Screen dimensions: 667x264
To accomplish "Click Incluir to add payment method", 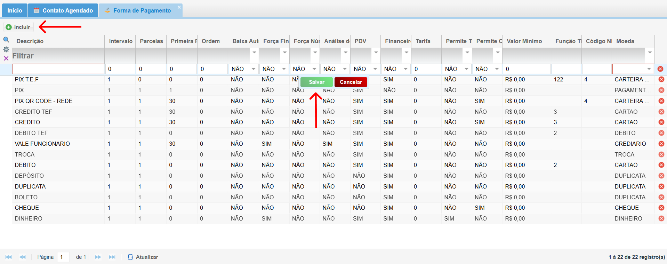I will click(x=18, y=27).
